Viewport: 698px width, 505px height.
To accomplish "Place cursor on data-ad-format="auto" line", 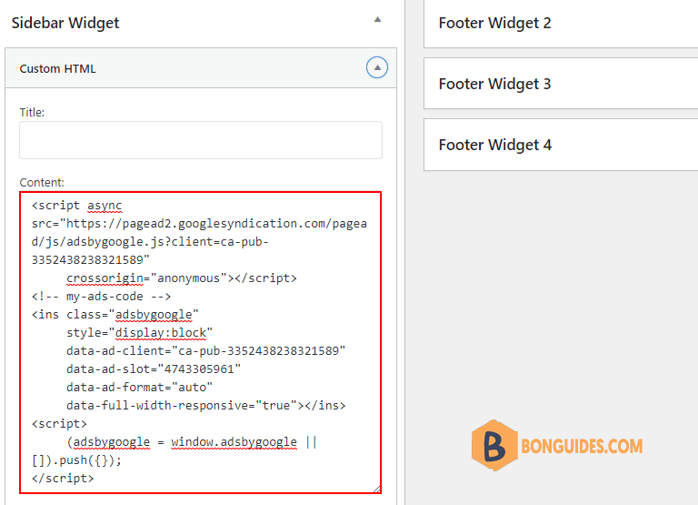I will [139, 388].
